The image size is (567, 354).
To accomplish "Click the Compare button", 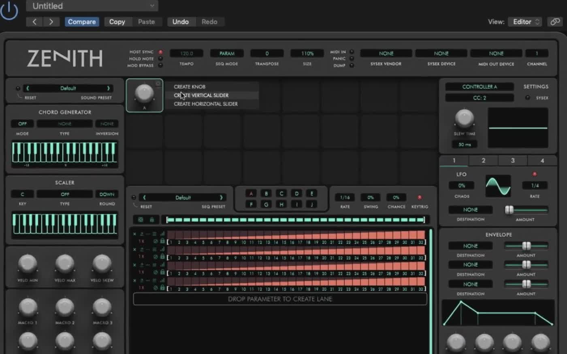I will pos(82,22).
